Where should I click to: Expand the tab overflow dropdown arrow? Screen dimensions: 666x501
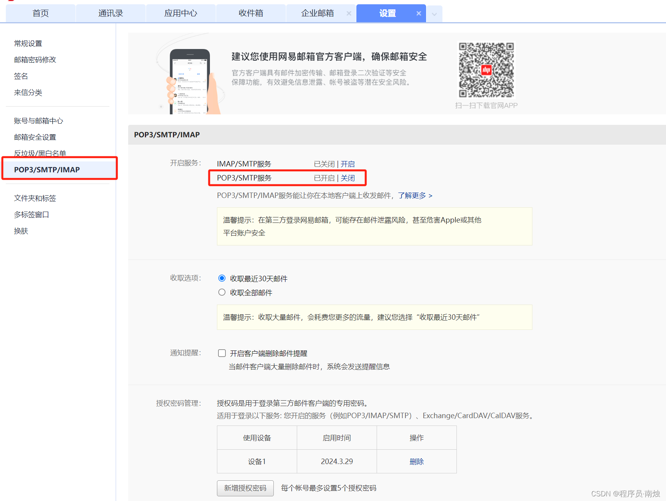434,14
